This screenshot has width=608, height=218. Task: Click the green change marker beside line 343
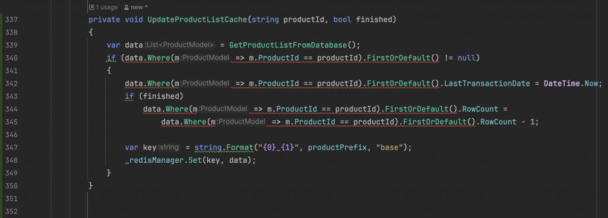coord(2,96)
